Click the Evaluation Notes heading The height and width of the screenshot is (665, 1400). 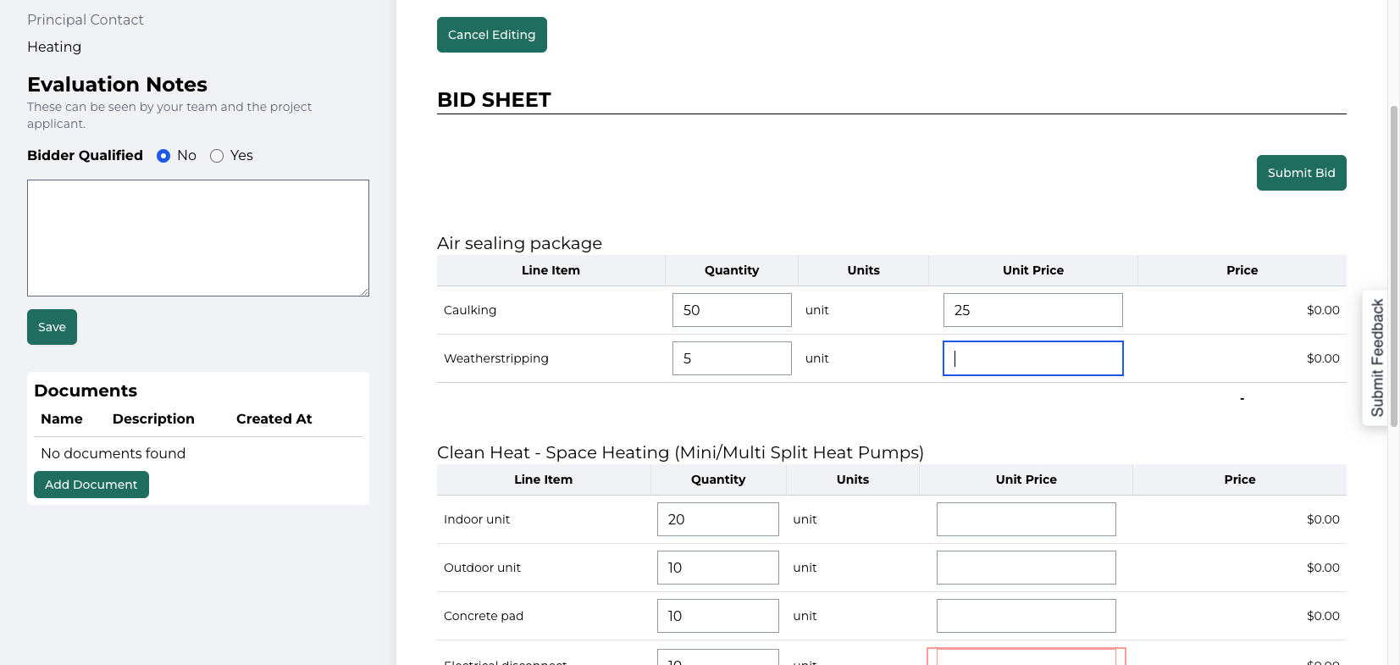[x=117, y=85]
